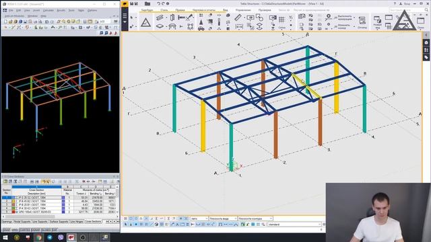Select the weld tool in Tekla ribbon
The image size is (431, 242).
click(190, 17)
